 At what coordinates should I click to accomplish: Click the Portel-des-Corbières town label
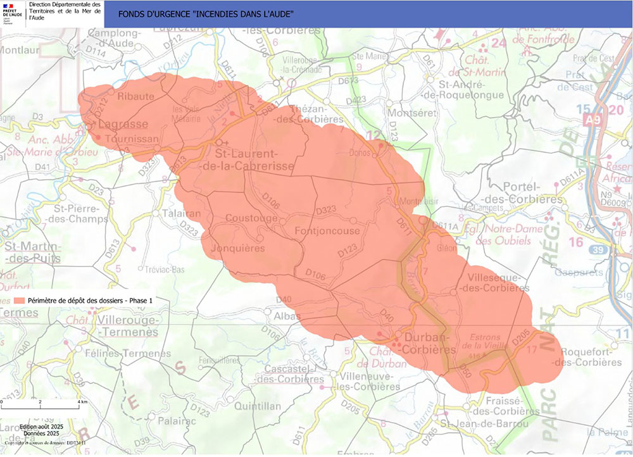(534, 193)
